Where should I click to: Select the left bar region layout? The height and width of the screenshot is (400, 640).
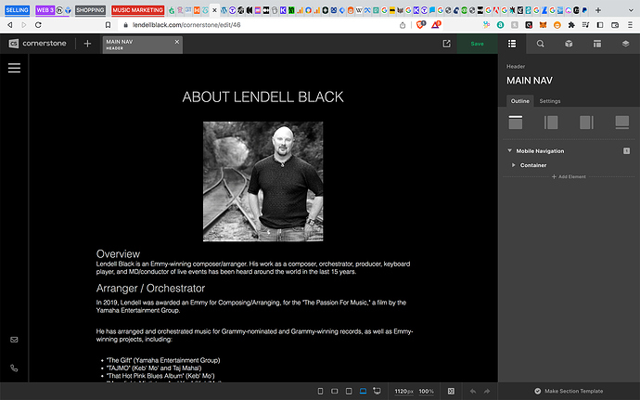point(551,123)
